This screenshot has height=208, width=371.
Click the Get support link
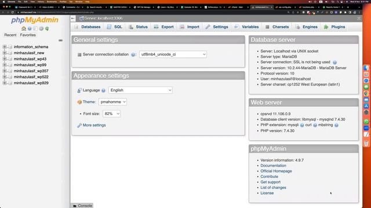point(271,182)
